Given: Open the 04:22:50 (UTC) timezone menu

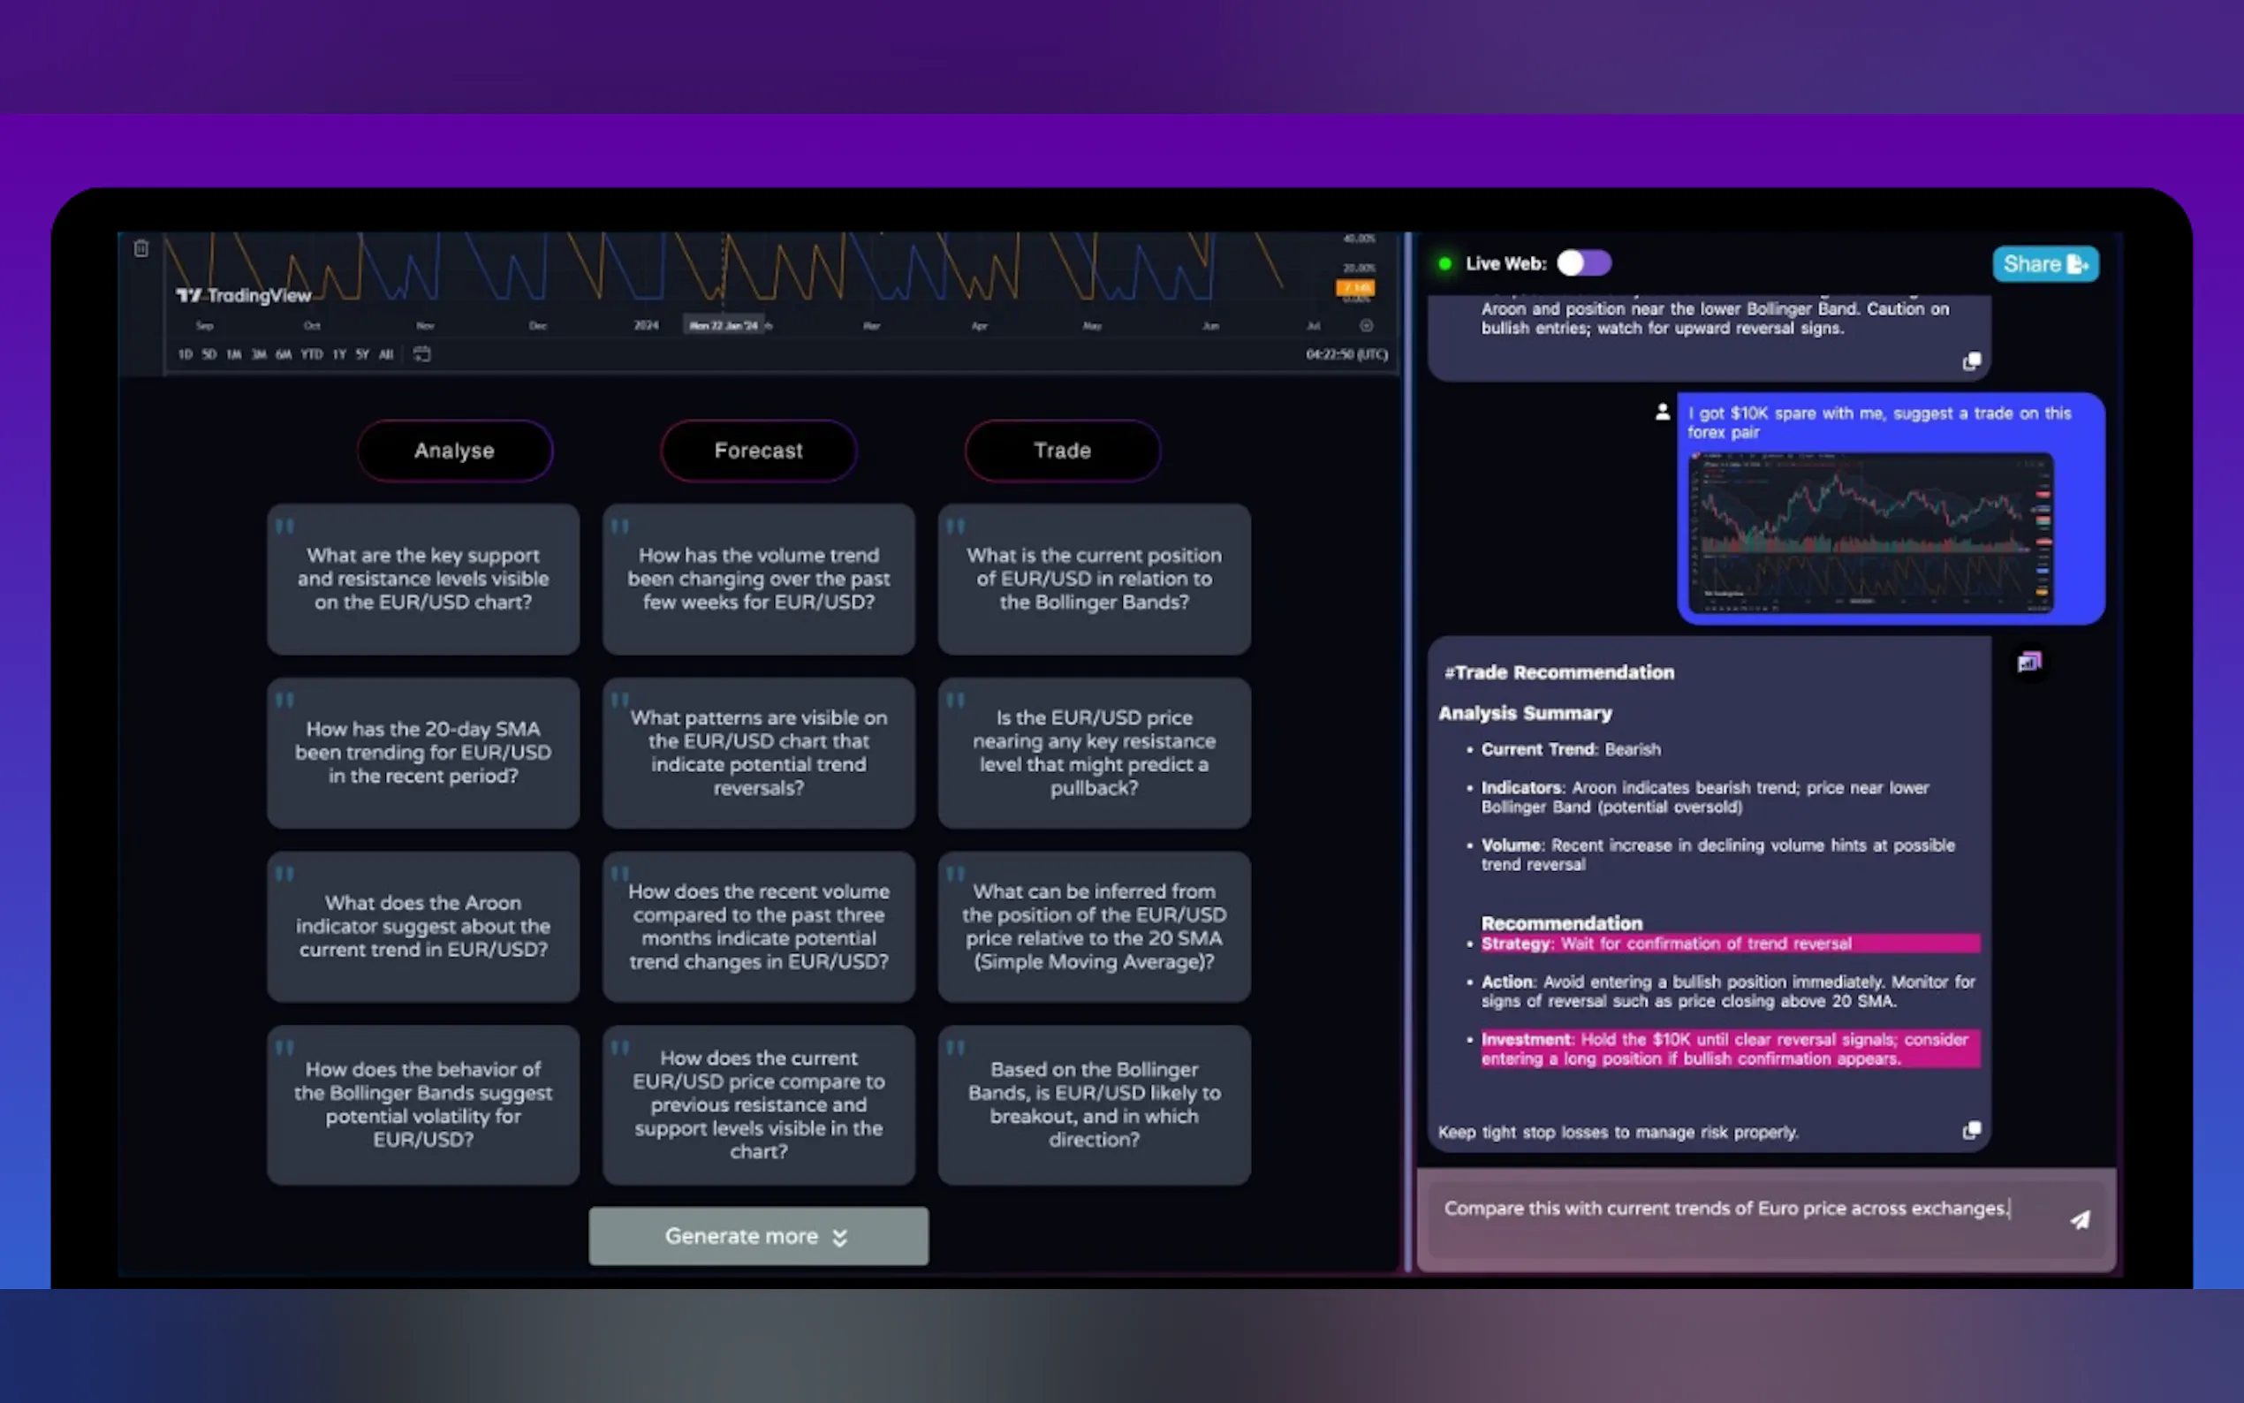Looking at the screenshot, I should (1346, 354).
